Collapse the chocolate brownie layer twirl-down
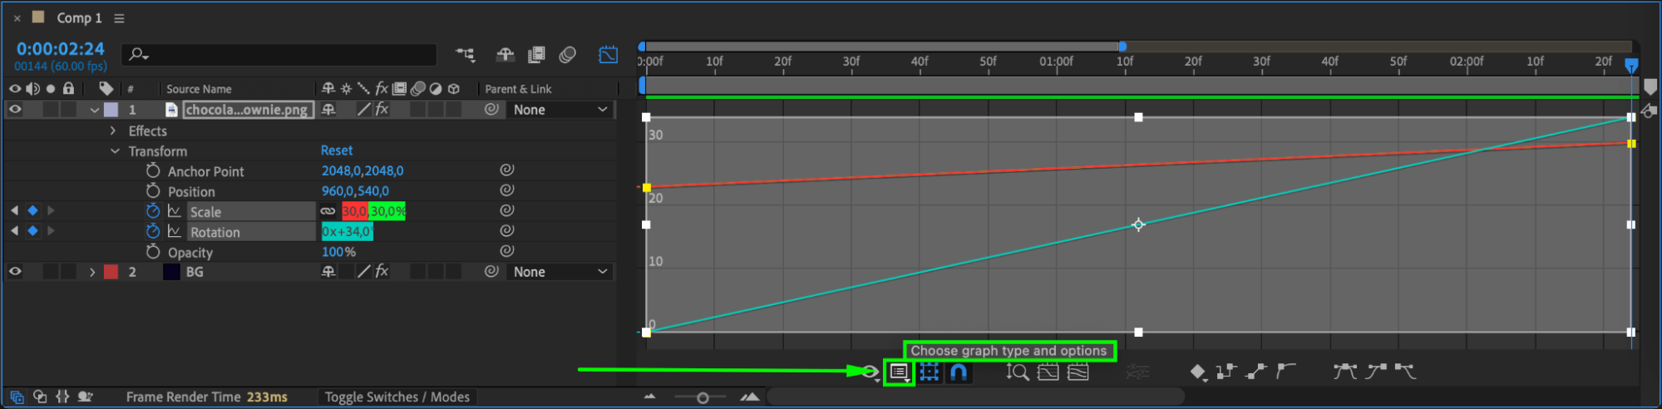This screenshot has width=1662, height=409. pos(95,110)
